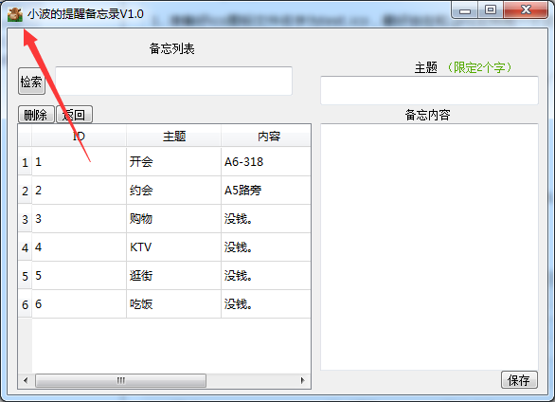Select the 没钱。 cell in the 逛街 row
Viewport: 555px width, 402px height.
(x=266, y=276)
